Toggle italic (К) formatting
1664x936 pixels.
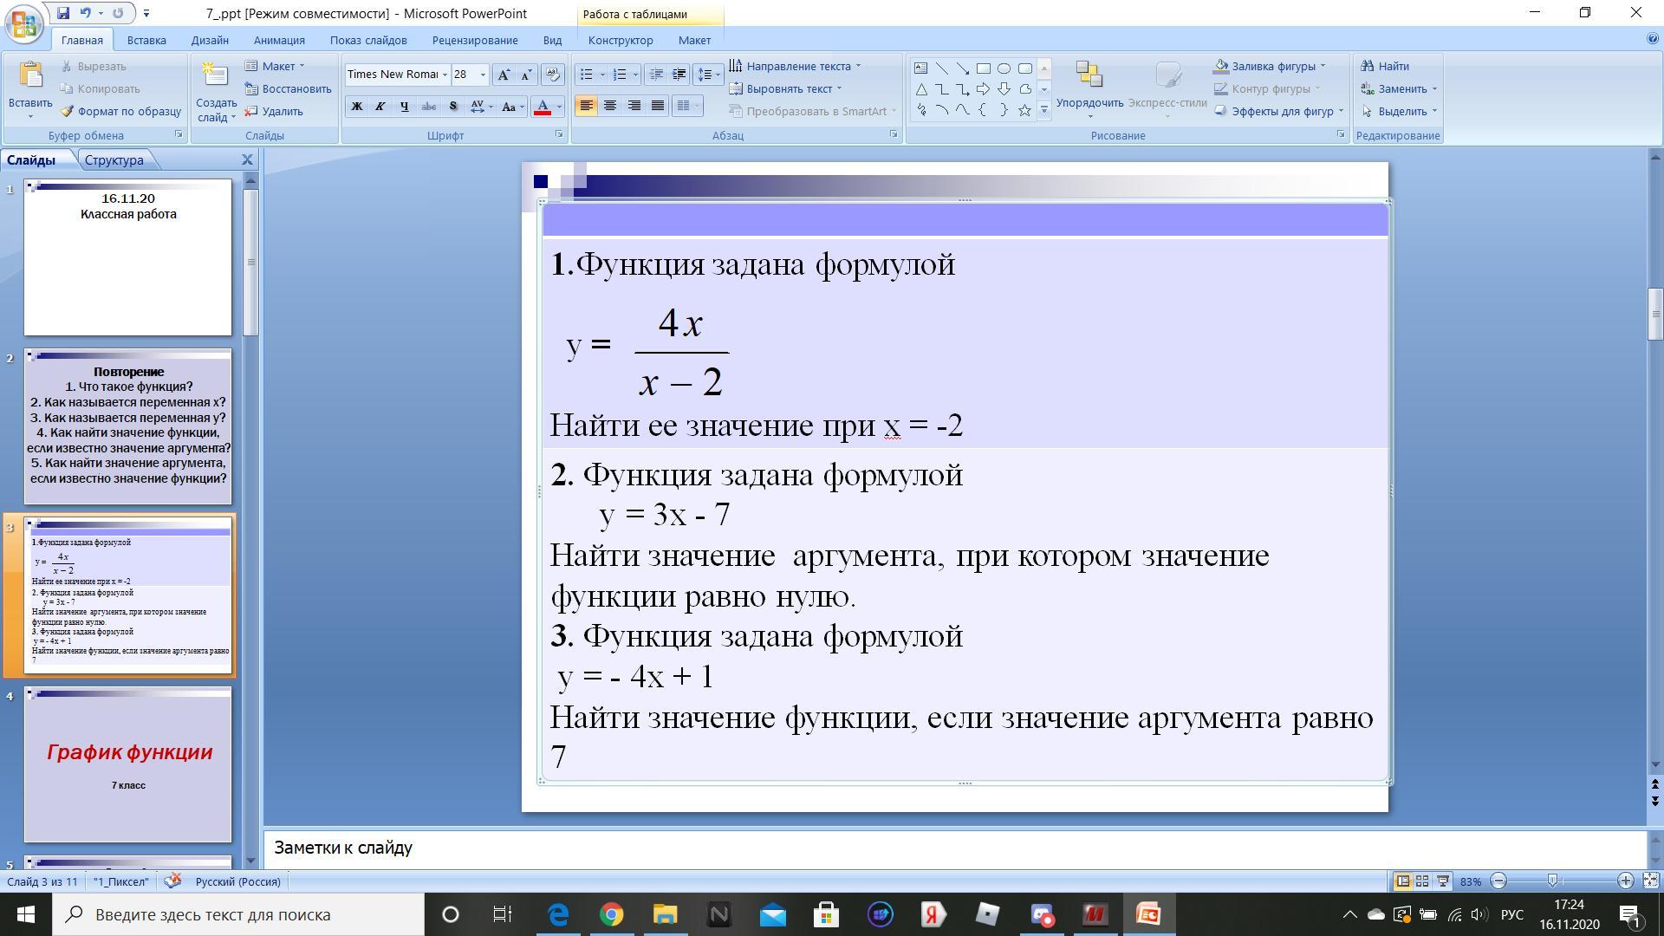(380, 107)
